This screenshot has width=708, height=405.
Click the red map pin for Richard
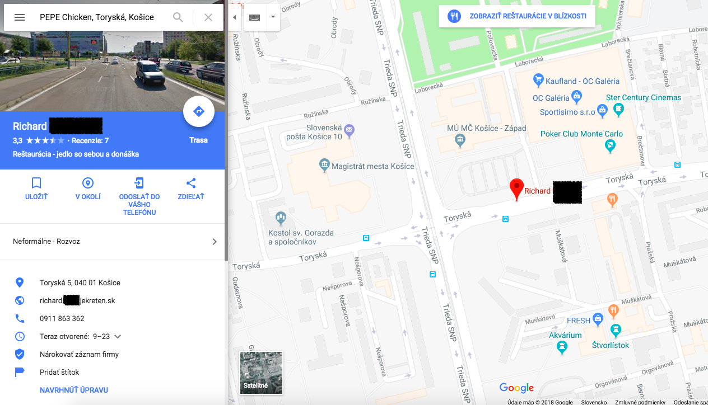[x=516, y=190]
